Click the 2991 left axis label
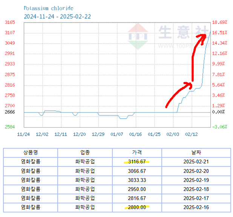This screenshot has height=217, width=233. (x=10, y=53)
